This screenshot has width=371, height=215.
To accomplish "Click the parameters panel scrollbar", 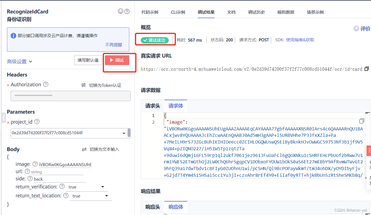I will (x=129, y=133).
